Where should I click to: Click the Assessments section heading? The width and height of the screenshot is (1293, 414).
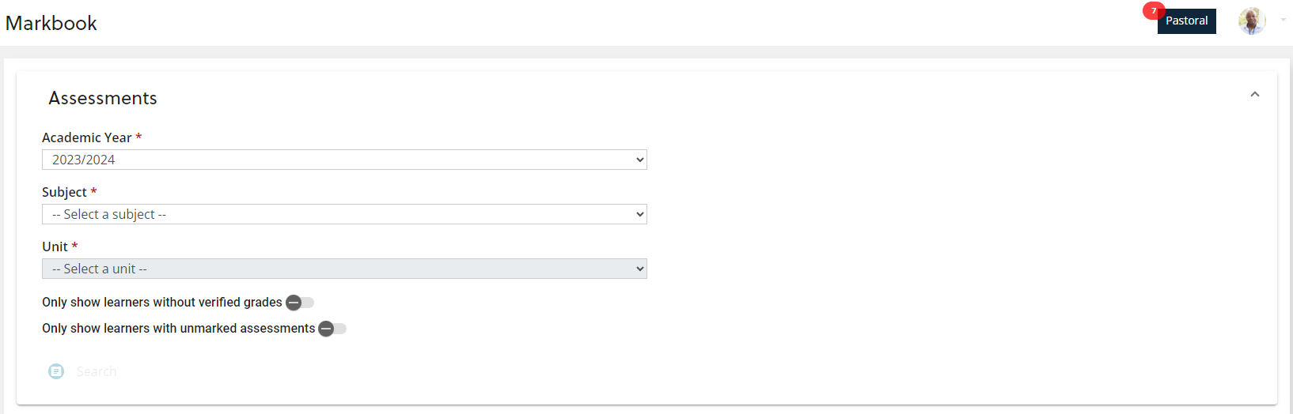(x=103, y=98)
